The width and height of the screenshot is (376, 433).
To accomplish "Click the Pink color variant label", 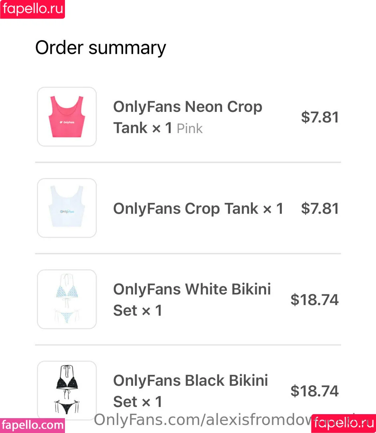I will click(190, 129).
